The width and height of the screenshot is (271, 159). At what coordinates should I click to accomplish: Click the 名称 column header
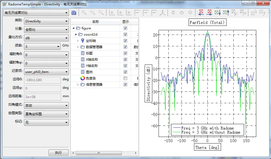pyautogui.click(x=96, y=22)
